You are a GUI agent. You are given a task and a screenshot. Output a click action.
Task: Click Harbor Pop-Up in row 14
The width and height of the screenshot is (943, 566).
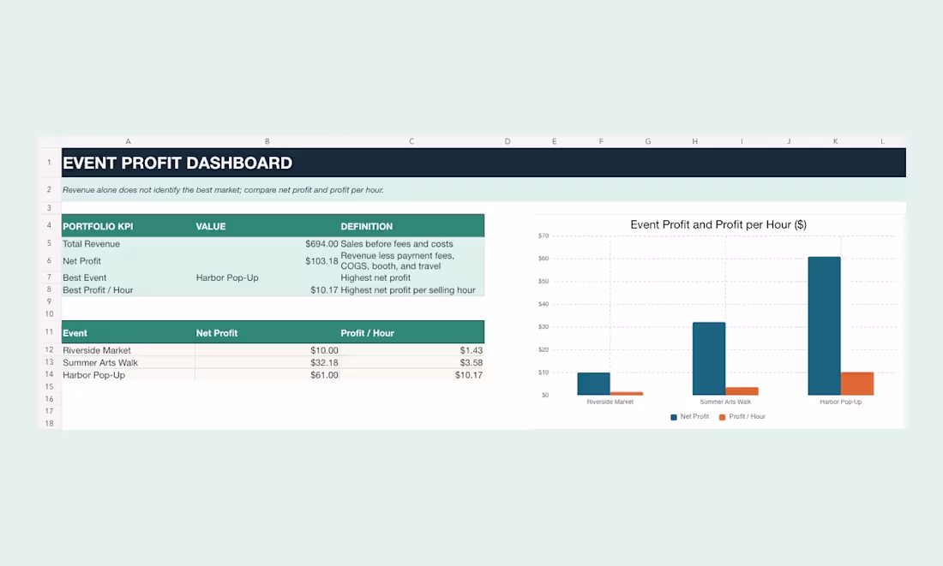tap(128, 375)
